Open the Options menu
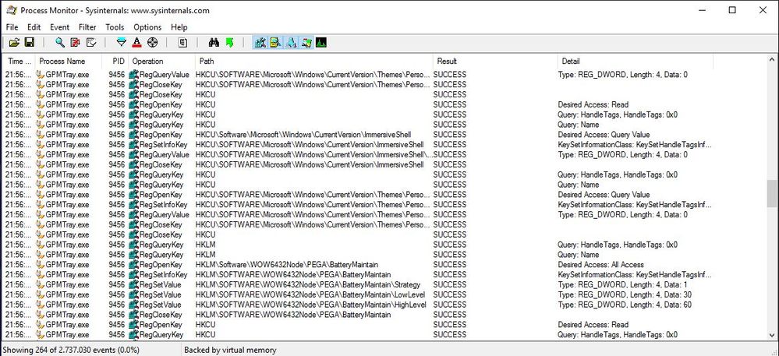 147,27
